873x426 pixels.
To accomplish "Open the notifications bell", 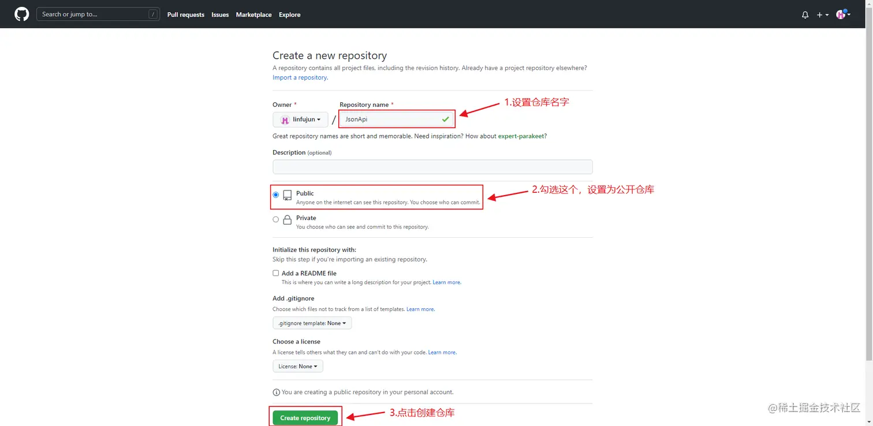I will pos(805,14).
